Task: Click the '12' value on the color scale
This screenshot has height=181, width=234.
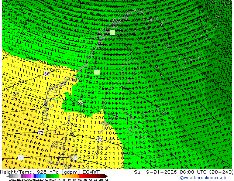Action: (x=69, y=180)
